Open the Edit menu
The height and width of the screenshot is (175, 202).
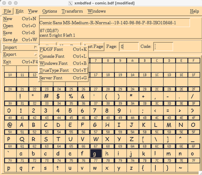tap(20, 11)
